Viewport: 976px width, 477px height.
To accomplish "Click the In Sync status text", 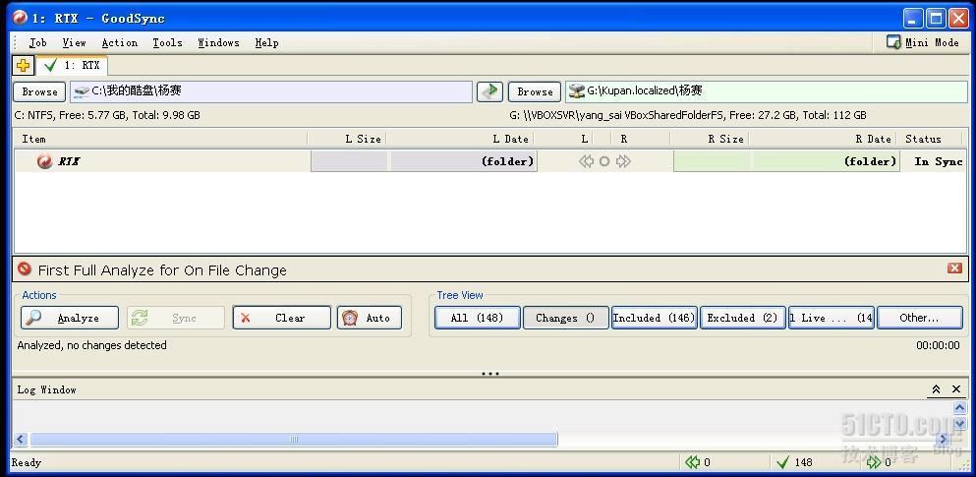I will point(939,161).
